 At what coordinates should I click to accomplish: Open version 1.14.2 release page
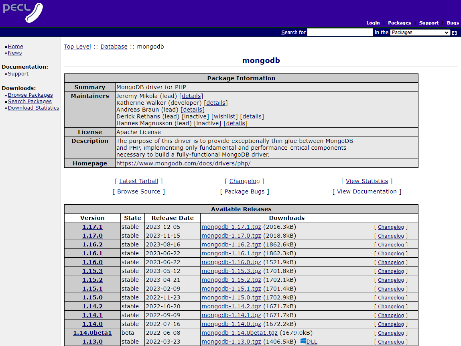(92, 306)
